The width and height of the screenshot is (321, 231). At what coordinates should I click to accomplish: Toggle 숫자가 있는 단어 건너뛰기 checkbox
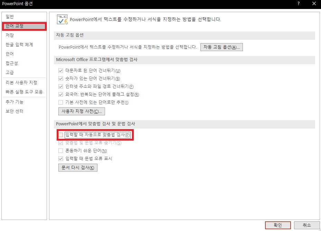[x=60, y=79]
